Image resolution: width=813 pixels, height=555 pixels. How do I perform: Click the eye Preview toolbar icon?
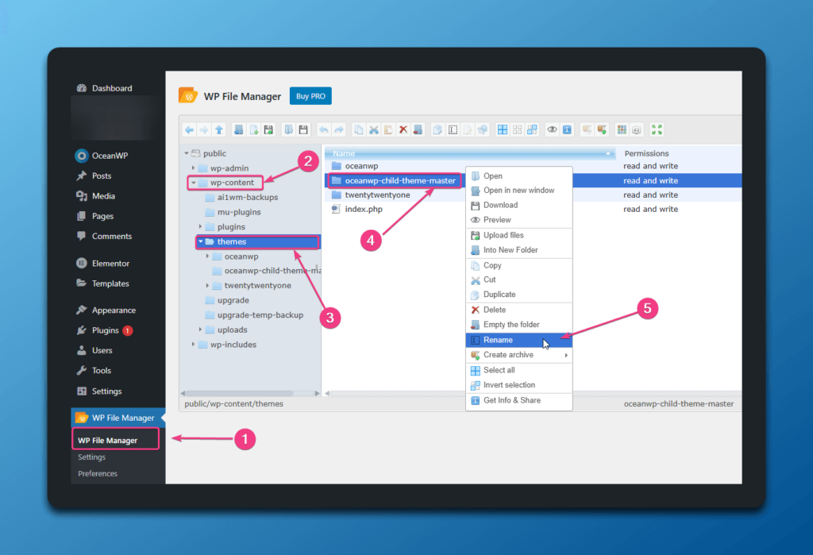coord(553,129)
